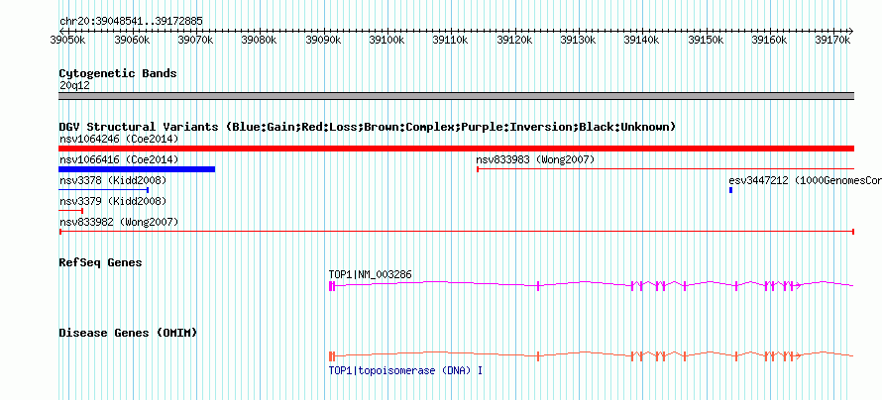Click the Disease Genes (OMIM) track title

(x=128, y=333)
